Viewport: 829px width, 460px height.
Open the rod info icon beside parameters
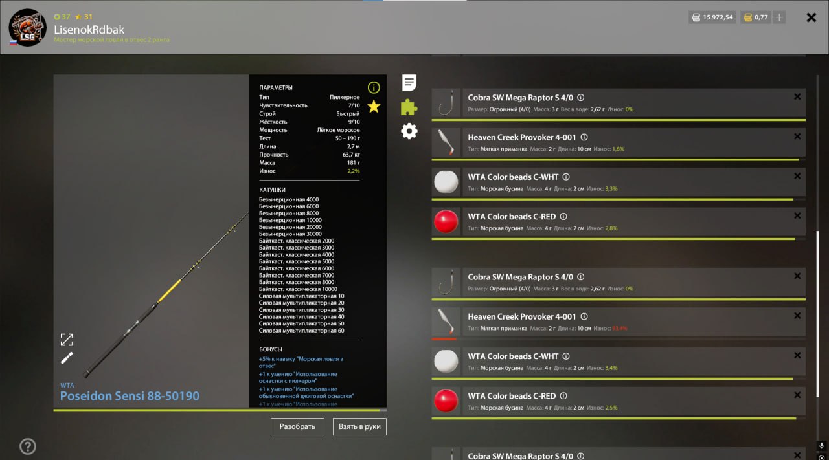374,87
